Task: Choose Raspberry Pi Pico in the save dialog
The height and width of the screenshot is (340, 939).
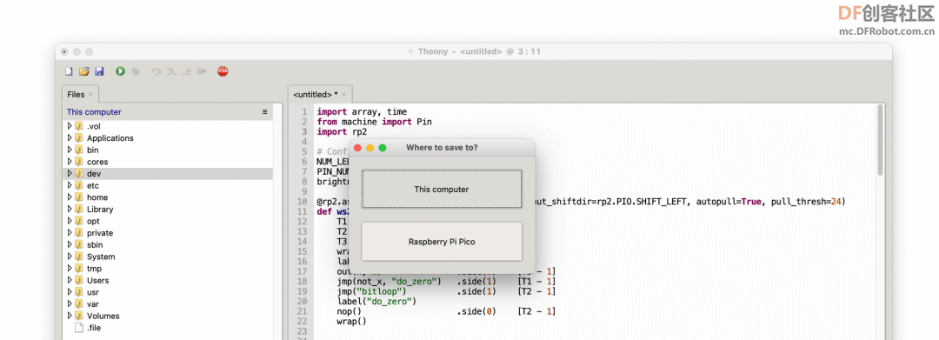Action: [x=442, y=242]
